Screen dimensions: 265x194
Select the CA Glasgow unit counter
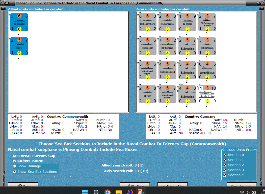click(x=19, y=22)
